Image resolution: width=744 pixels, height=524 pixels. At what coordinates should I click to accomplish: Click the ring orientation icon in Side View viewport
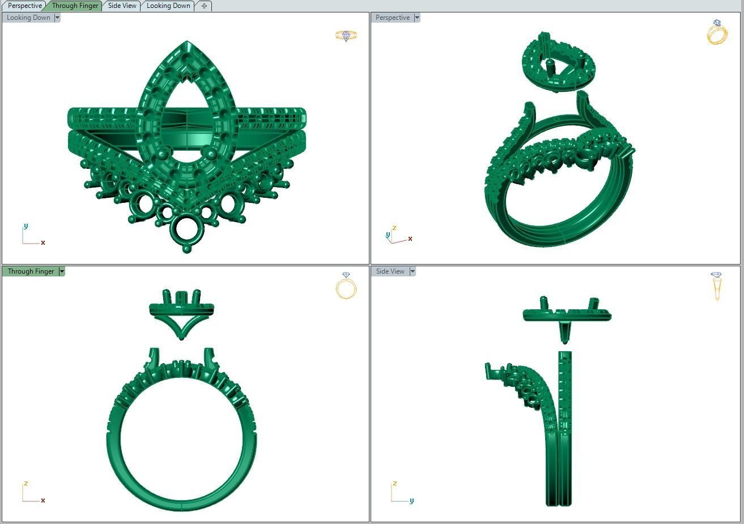(x=717, y=286)
